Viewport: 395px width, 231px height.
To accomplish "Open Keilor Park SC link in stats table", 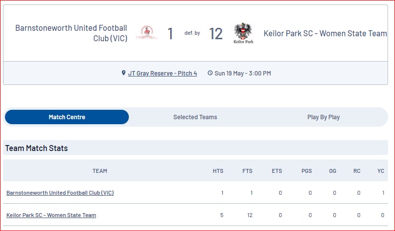I will (x=51, y=215).
